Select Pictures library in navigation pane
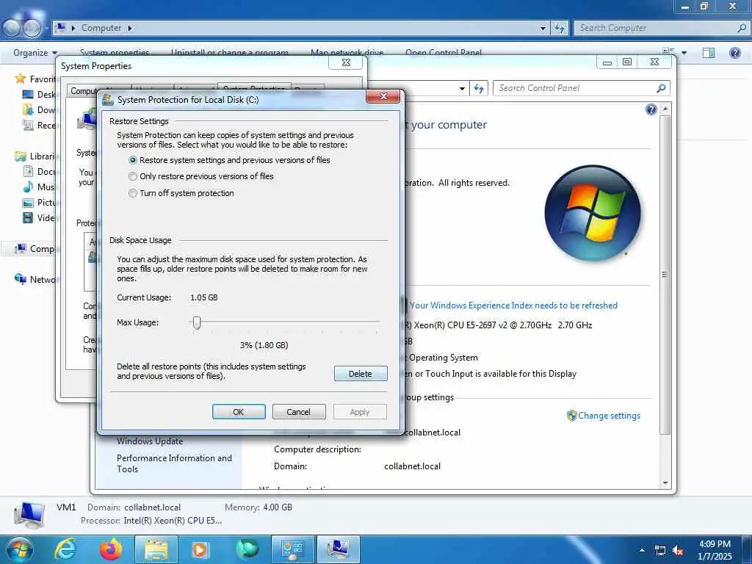752x564 pixels. [40, 203]
